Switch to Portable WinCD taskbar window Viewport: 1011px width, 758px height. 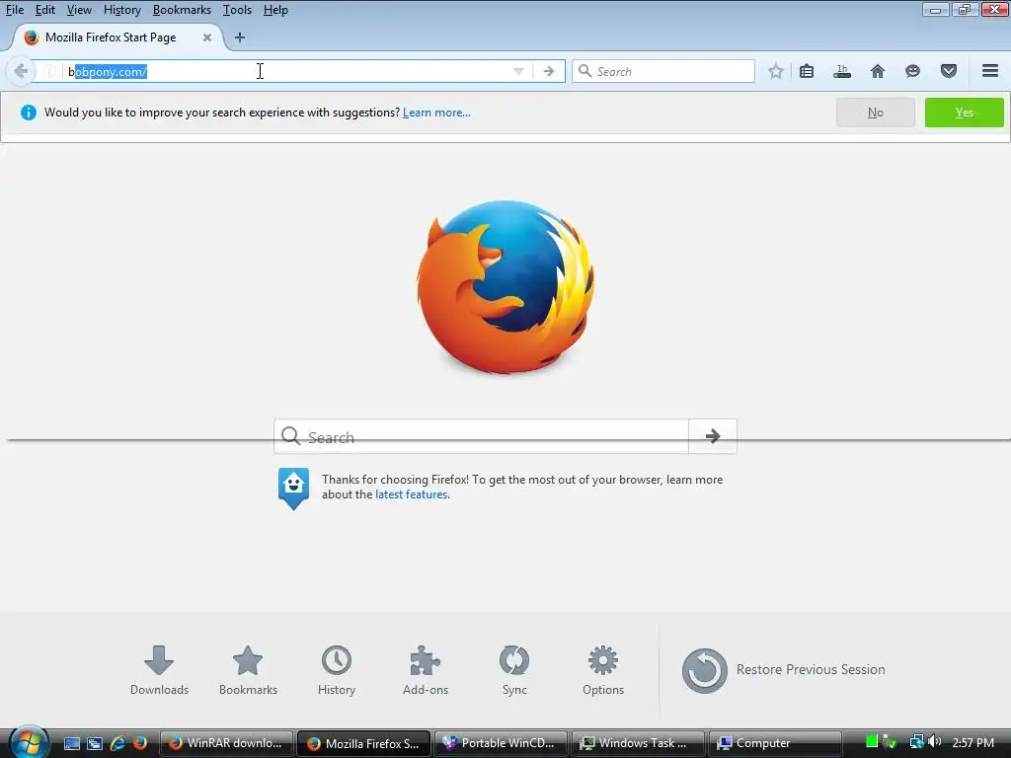click(501, 743)
